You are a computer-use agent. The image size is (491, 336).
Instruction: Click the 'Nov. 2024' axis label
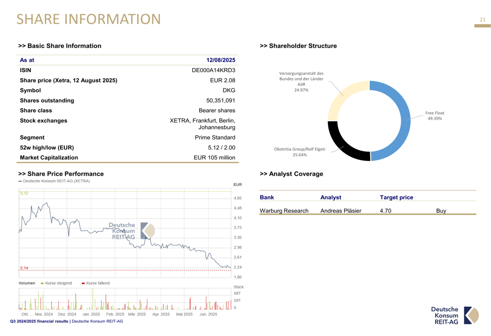44,314
